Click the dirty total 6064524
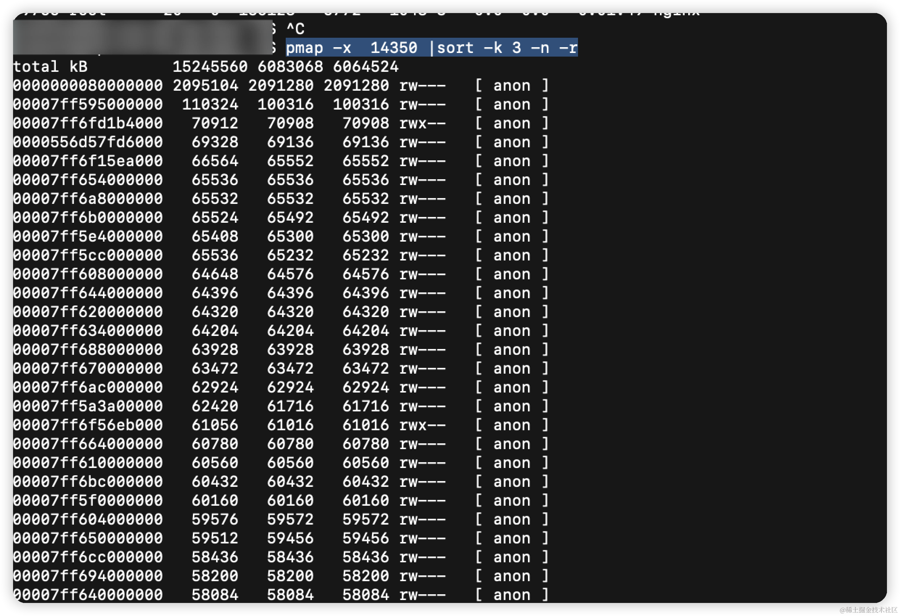The height and width of the screenshot is (616, 900). pyautogui.click(x=366, y=67)
